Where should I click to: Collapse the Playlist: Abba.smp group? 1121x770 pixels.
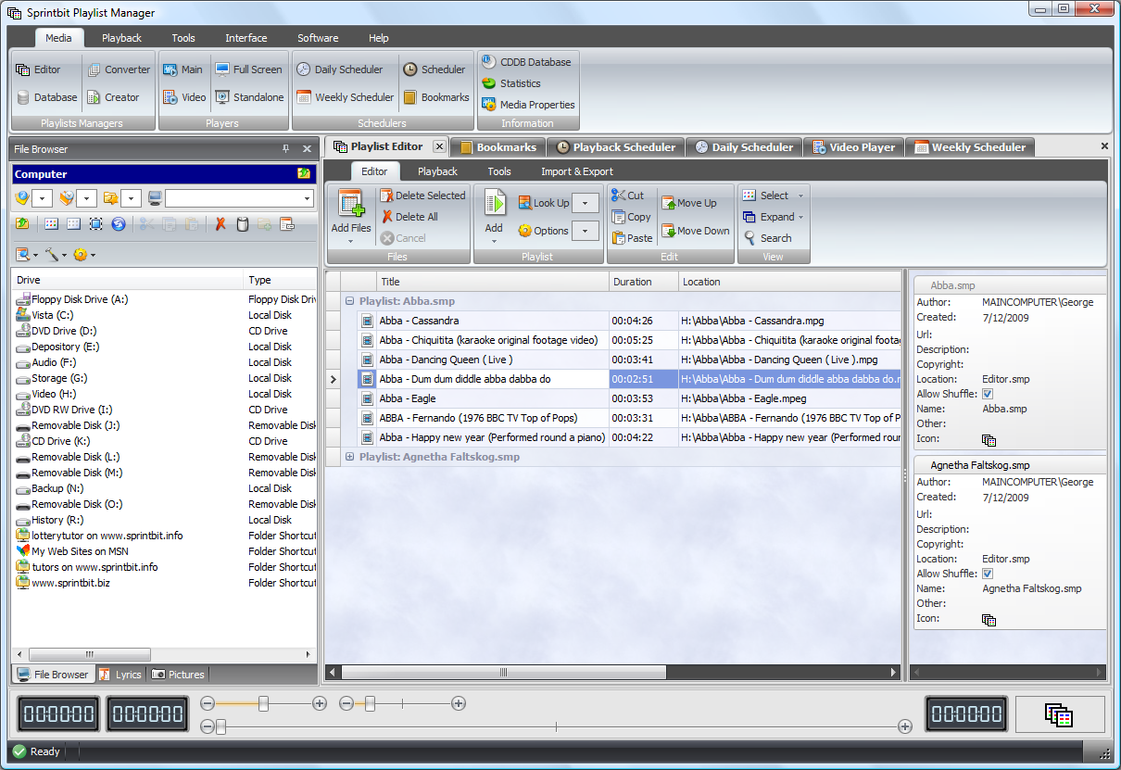click(349, 301)
